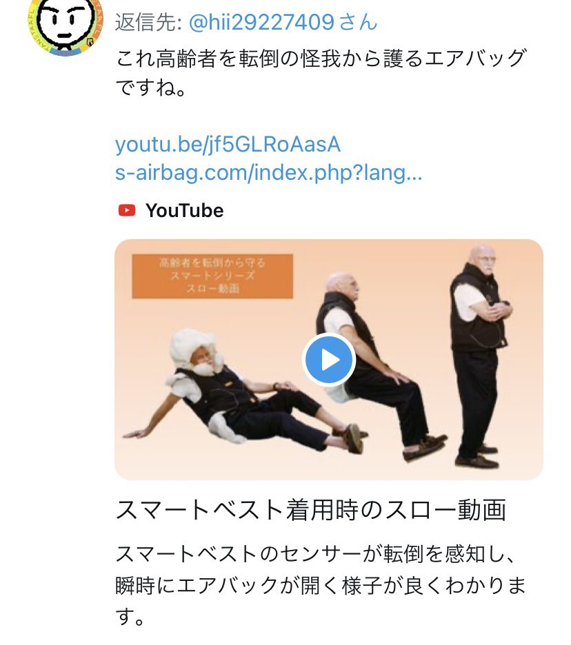571x645 pixels.
Task: Tap the last description line ending す。
Action: tap(130, 616)
